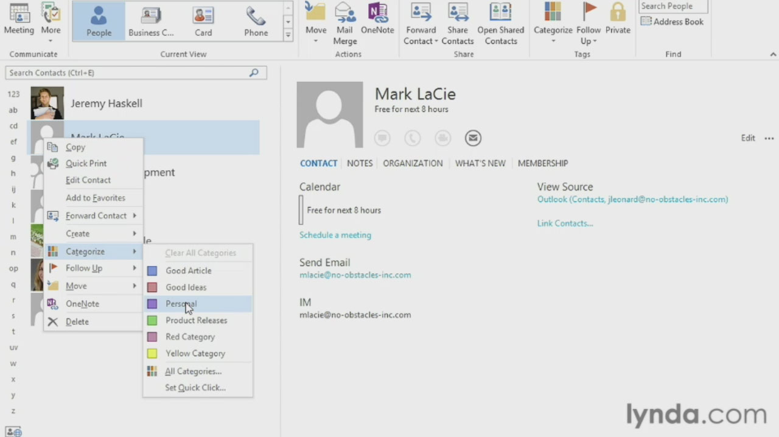The width and height of the screenshot is (779, 437).
Task: Expand the Follow Up submenu in the context menu
Action: tap(94, 268)
